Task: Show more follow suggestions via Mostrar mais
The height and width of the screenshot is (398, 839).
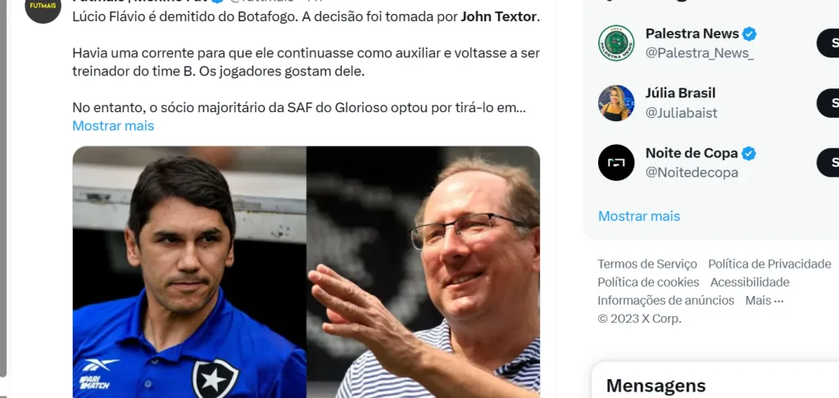Action: (639, 216)
